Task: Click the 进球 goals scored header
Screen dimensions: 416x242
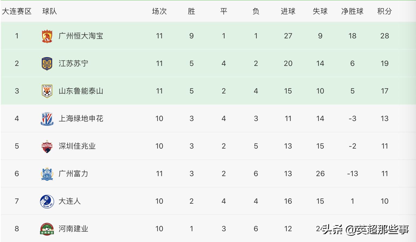Action: [x=288, y=11]
